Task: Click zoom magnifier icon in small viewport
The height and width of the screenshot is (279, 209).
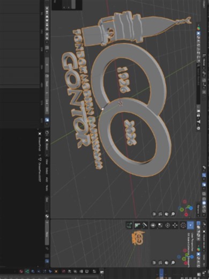Action: click(x=173, y=262)
